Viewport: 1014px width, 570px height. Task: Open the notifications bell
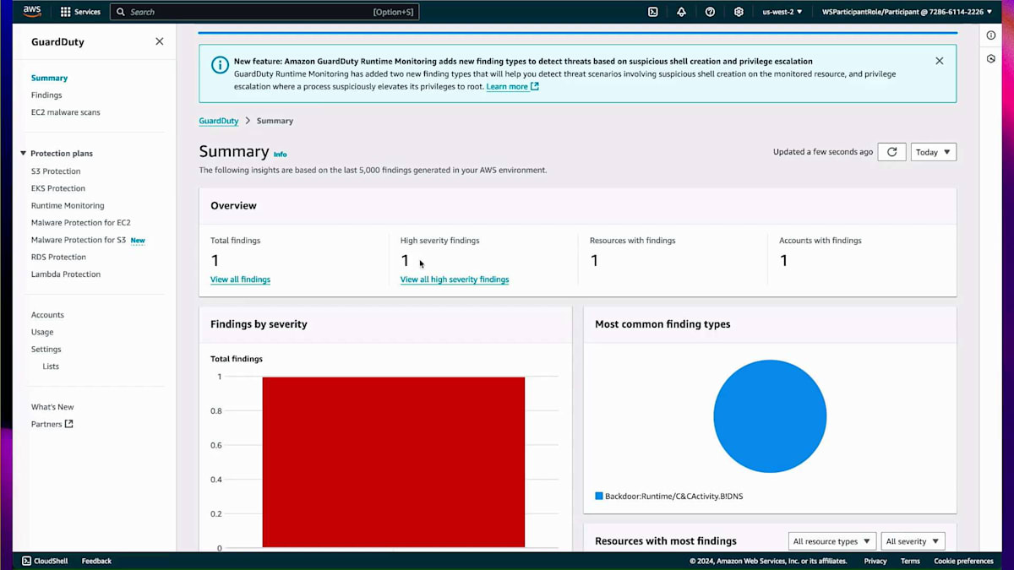tap(681, 12)
